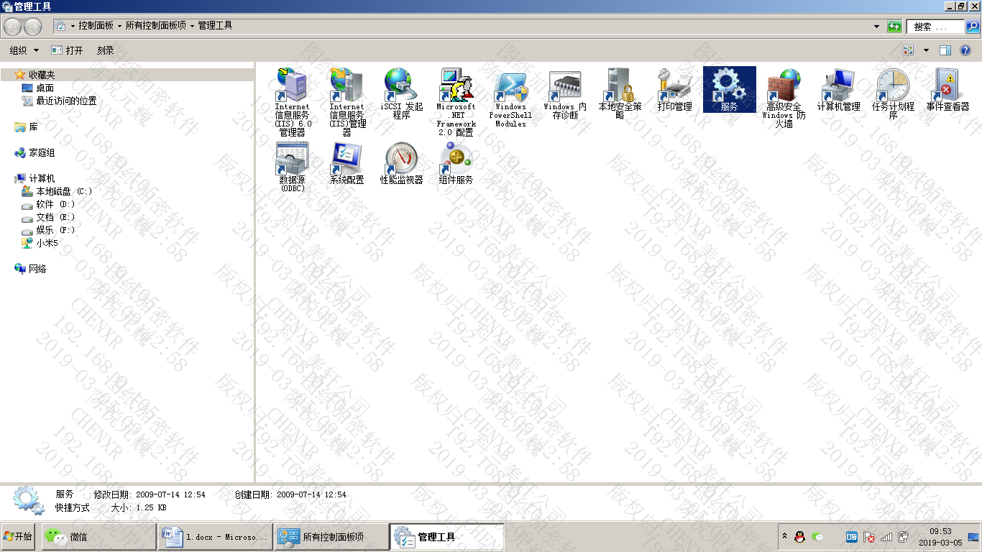Open 高级安全 Windows 防火墙 icon
The width and height of the screenshot is (982, 552).
tap(784, 86)
